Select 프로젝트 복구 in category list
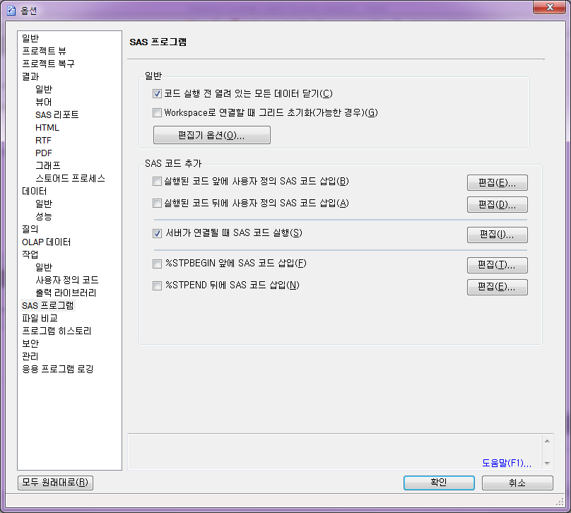Screen dimensions: 571x513 [x=48, y=64]
